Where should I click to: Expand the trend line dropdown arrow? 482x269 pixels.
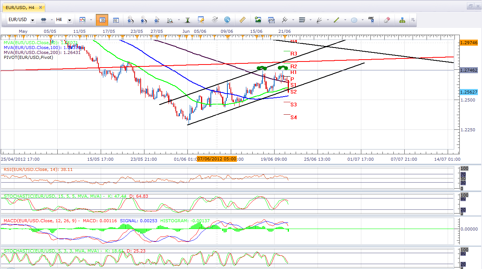tap(345, 20)
